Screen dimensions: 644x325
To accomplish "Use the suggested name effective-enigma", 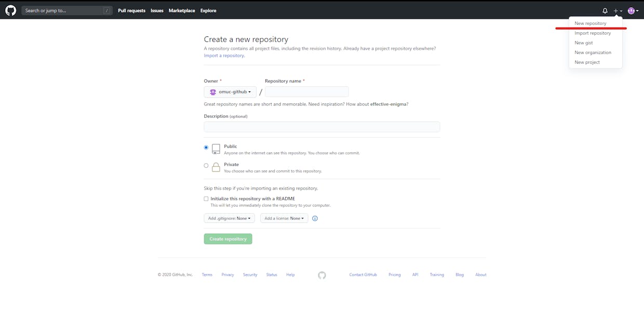I will 388,104.
